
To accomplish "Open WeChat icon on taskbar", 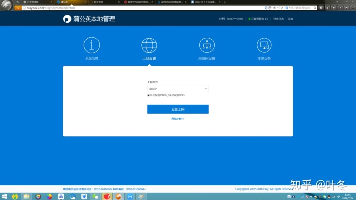I will pos(95,197).
